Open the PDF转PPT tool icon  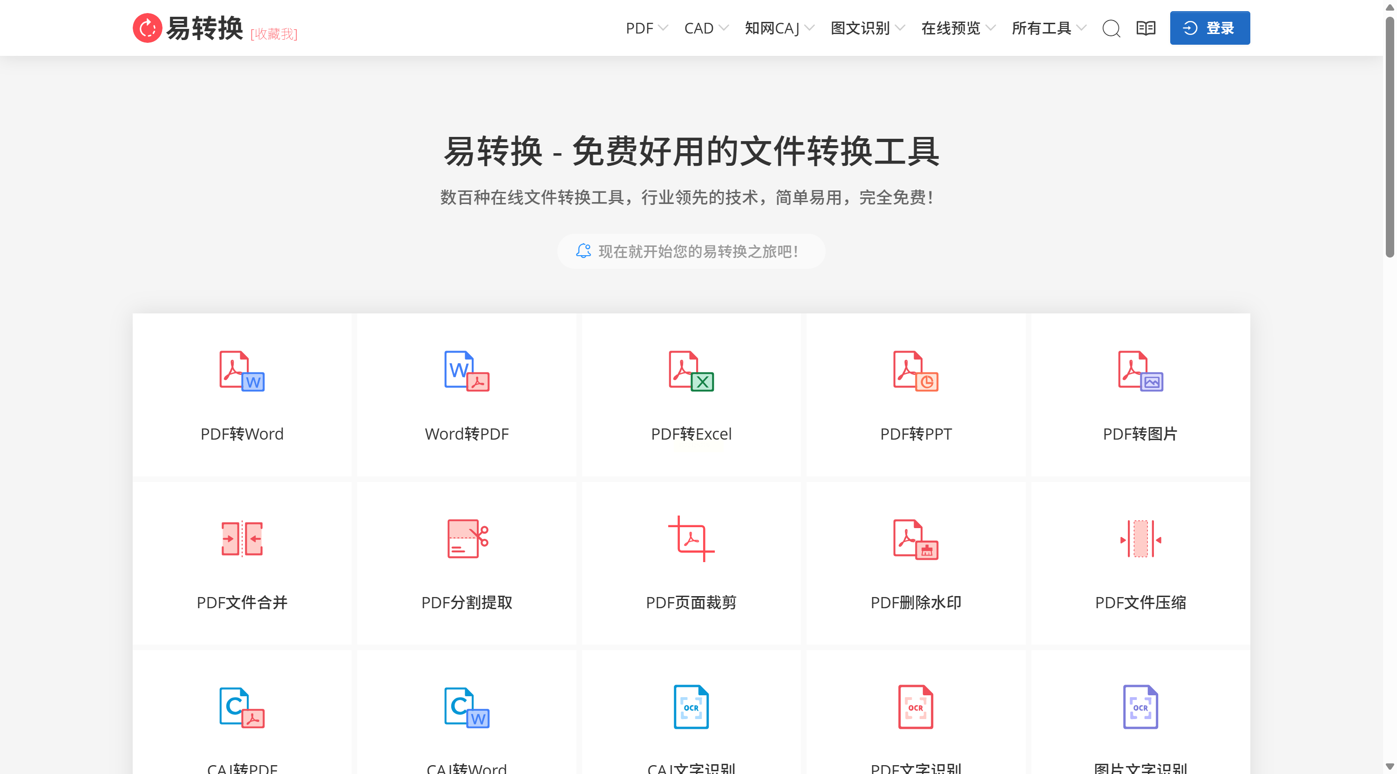[x=916, y=371]
